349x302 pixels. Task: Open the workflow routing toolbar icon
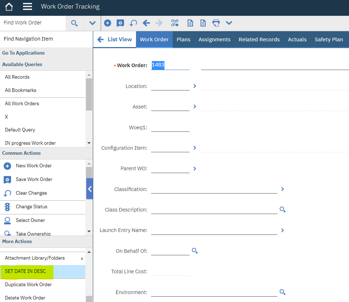point(175,23)
